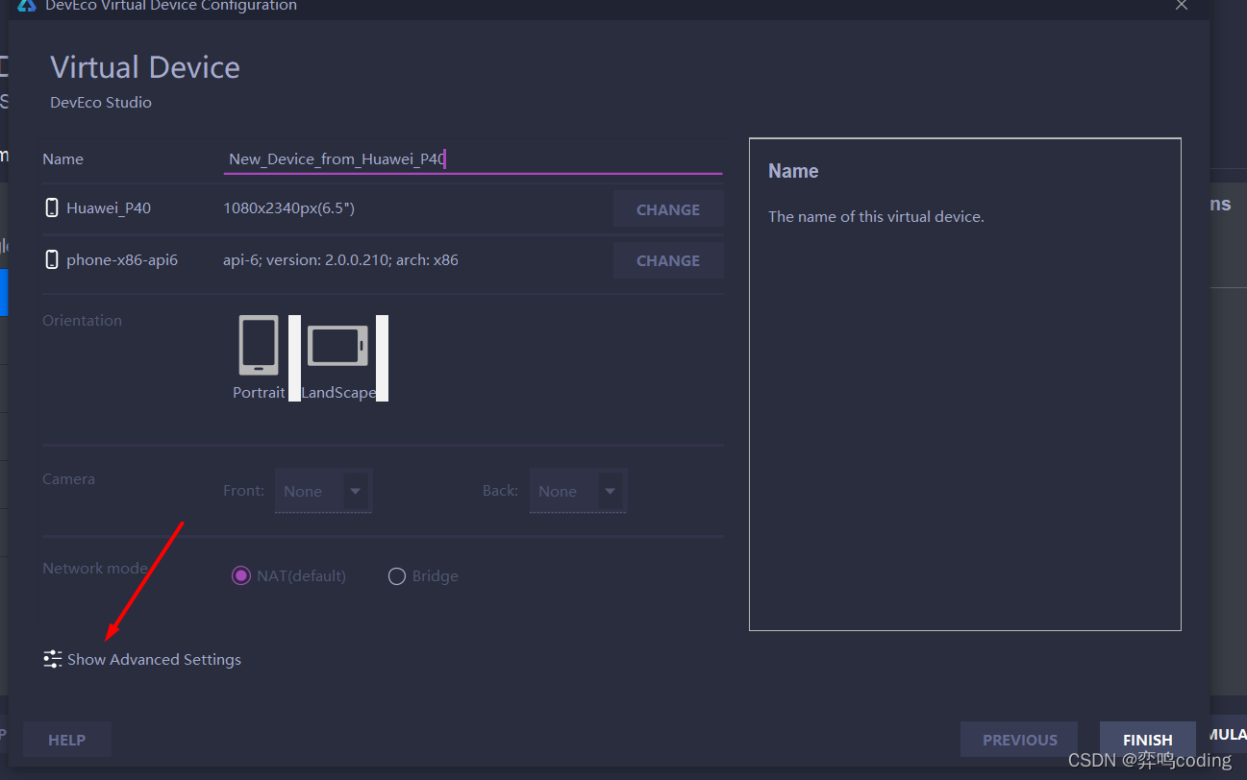The height and width of the screenshot is (780, 1247).
Task: Close the Virtual Device Configuration dialog
Action: click(1182, 5)
